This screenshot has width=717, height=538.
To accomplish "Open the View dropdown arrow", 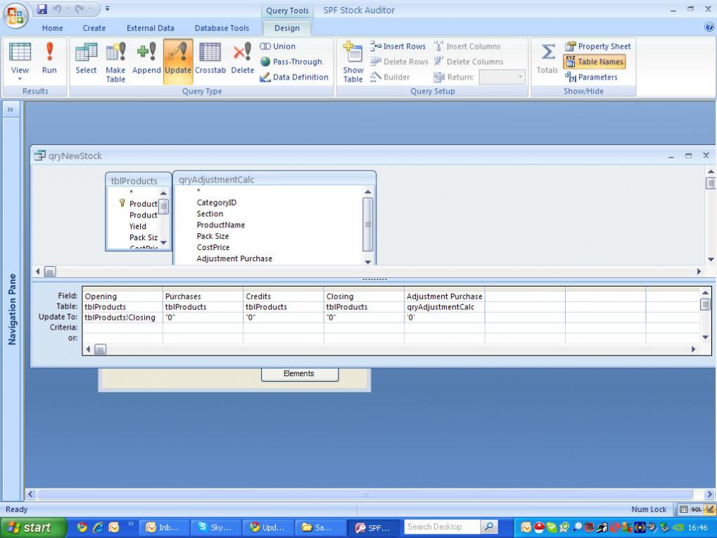I will [20, 80].
